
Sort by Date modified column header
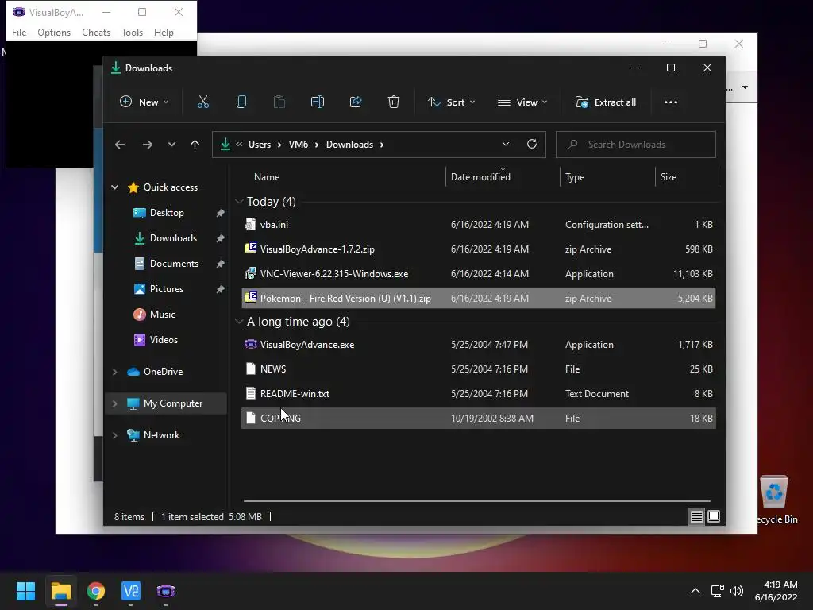coord(480,177)
